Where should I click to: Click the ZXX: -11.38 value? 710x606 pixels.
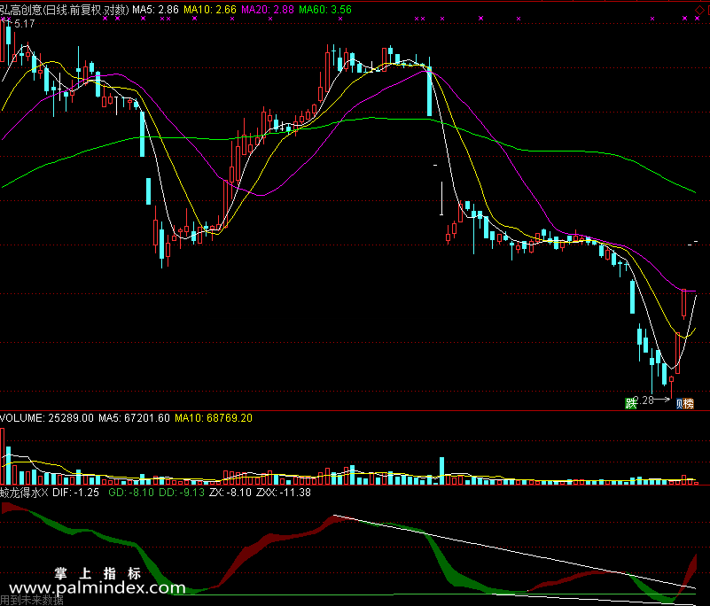click(x=284, y=493)
